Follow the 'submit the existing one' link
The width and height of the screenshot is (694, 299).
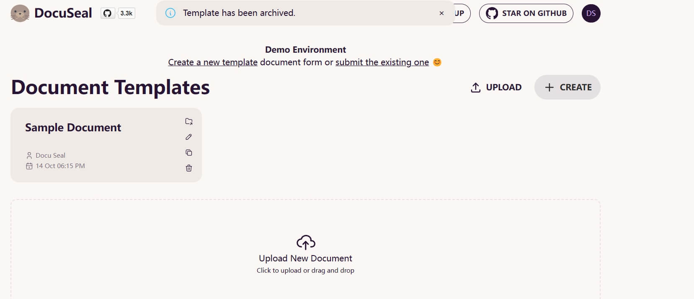[382, 62]
